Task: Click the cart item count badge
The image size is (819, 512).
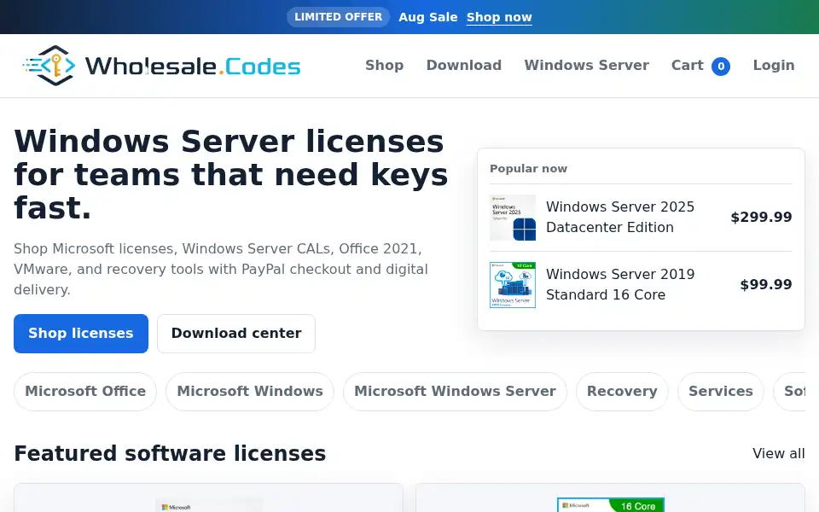Action: [721, 67]
